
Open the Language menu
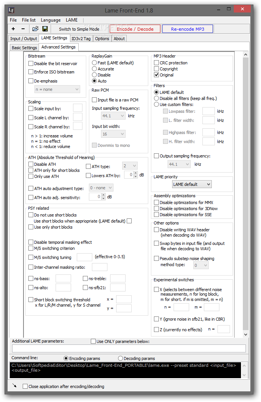pos(51,20)
